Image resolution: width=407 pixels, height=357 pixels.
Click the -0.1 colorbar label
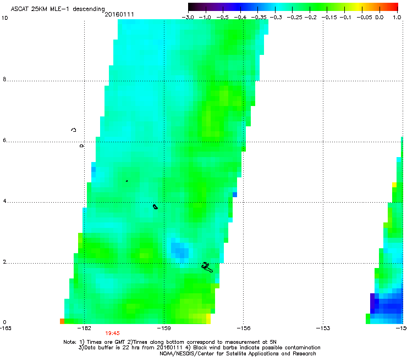point(345,18)
